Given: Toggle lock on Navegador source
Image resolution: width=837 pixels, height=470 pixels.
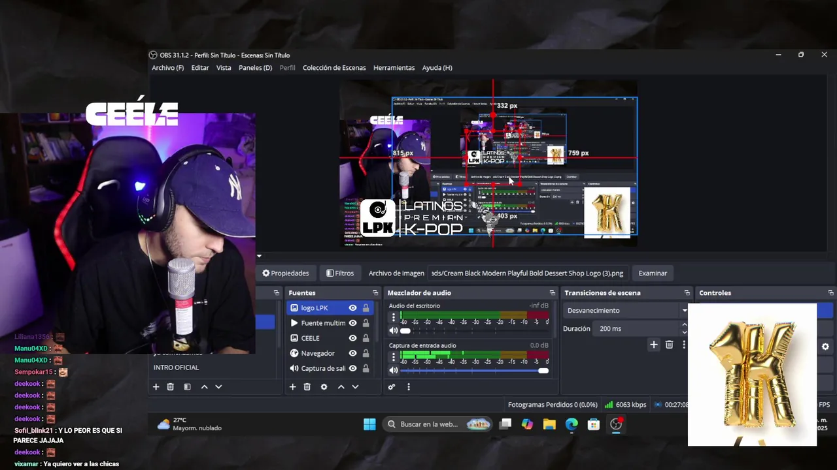Looking at the screenshot, I should [366, 353].
